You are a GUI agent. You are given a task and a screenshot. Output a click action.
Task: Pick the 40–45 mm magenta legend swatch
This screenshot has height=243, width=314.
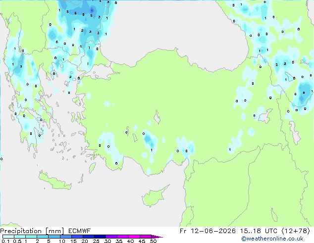pyautogui.click(x=134, y=237)
